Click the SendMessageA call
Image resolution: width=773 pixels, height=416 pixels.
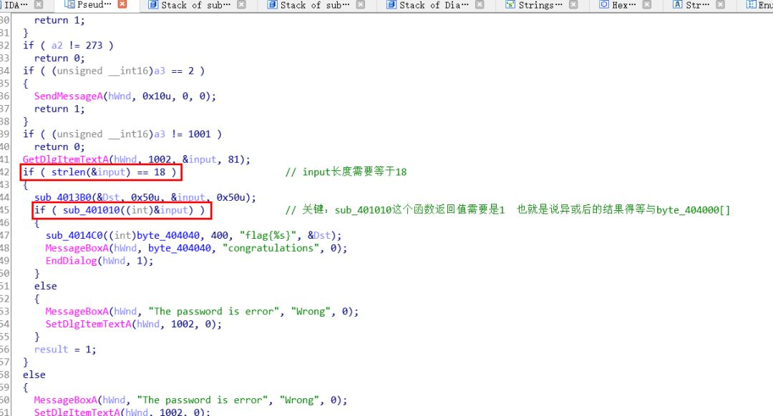tap(69, 96)
